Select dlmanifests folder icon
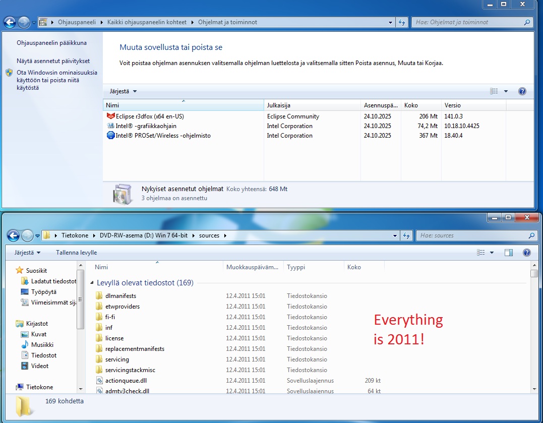Screen dimensions: 543x423 coord(99,295)
